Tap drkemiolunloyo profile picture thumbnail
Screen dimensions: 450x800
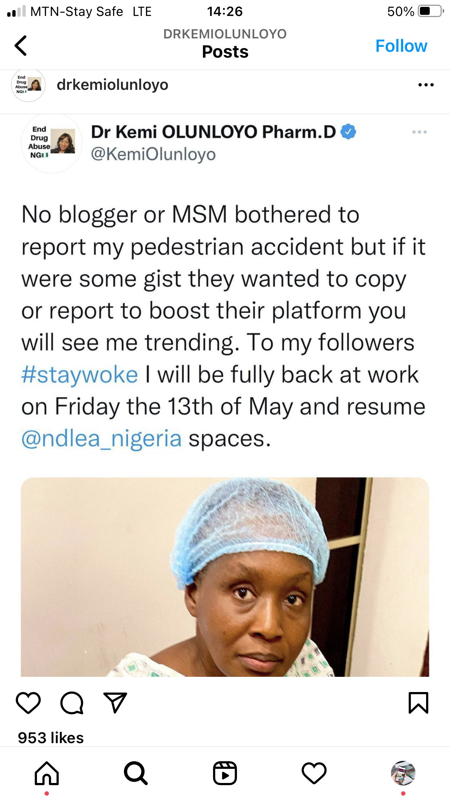[x=28, y=85]
